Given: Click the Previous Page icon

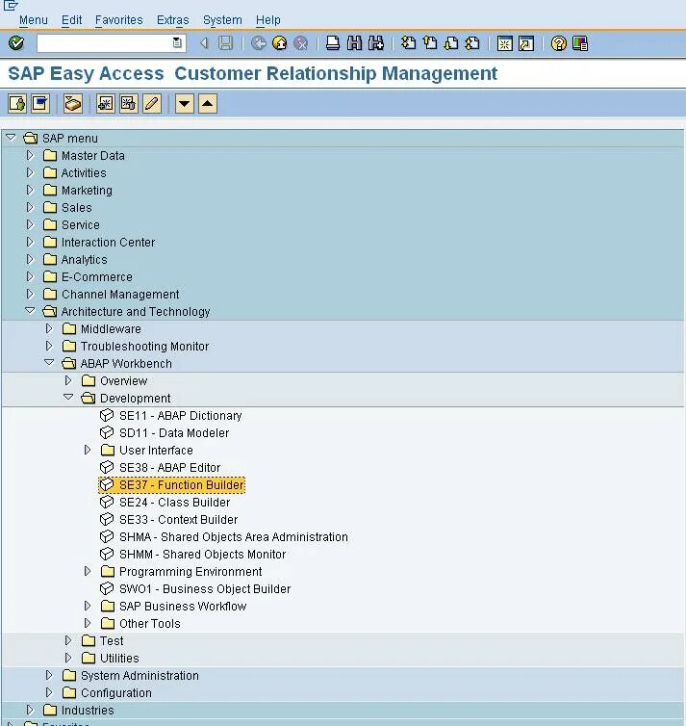Looking at the screenshot, I should (430, 43).
